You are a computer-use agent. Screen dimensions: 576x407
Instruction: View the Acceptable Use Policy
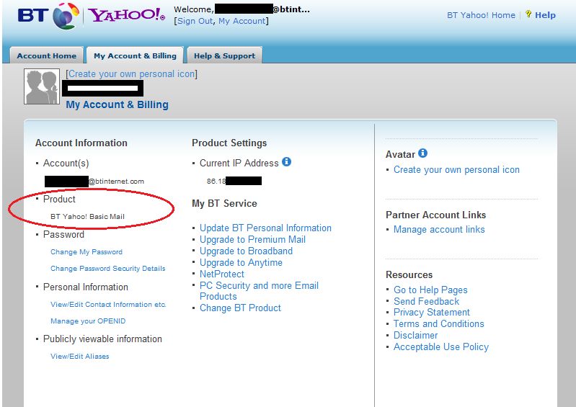tap(440, 346)
